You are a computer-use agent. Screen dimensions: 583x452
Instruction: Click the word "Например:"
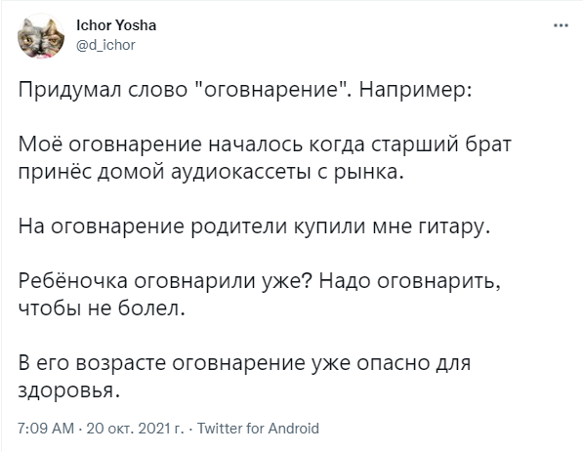click(x=416, y=90)
